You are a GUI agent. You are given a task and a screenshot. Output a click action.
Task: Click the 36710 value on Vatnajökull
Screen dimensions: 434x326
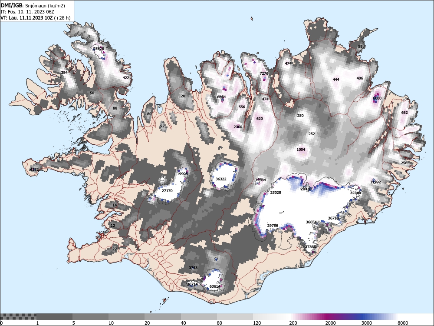(333, 218)
